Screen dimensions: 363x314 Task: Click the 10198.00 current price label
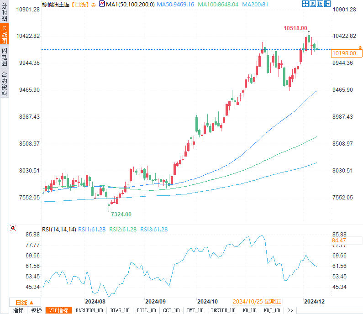coord(345,53)
